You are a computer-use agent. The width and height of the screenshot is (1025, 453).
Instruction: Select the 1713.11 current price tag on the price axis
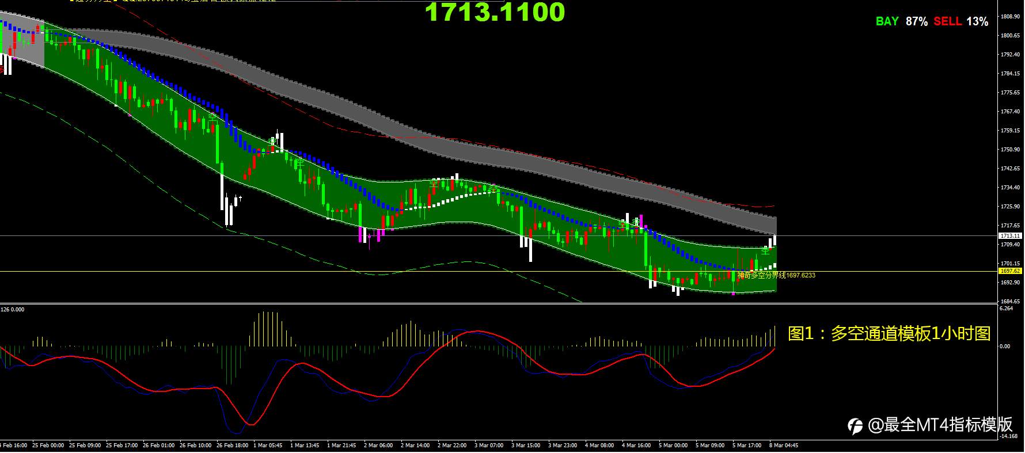(x=1010, y=236)
